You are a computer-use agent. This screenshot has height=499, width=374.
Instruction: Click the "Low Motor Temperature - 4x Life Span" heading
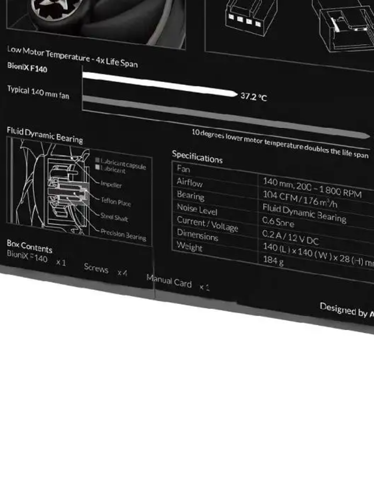[x=72, y=57]
